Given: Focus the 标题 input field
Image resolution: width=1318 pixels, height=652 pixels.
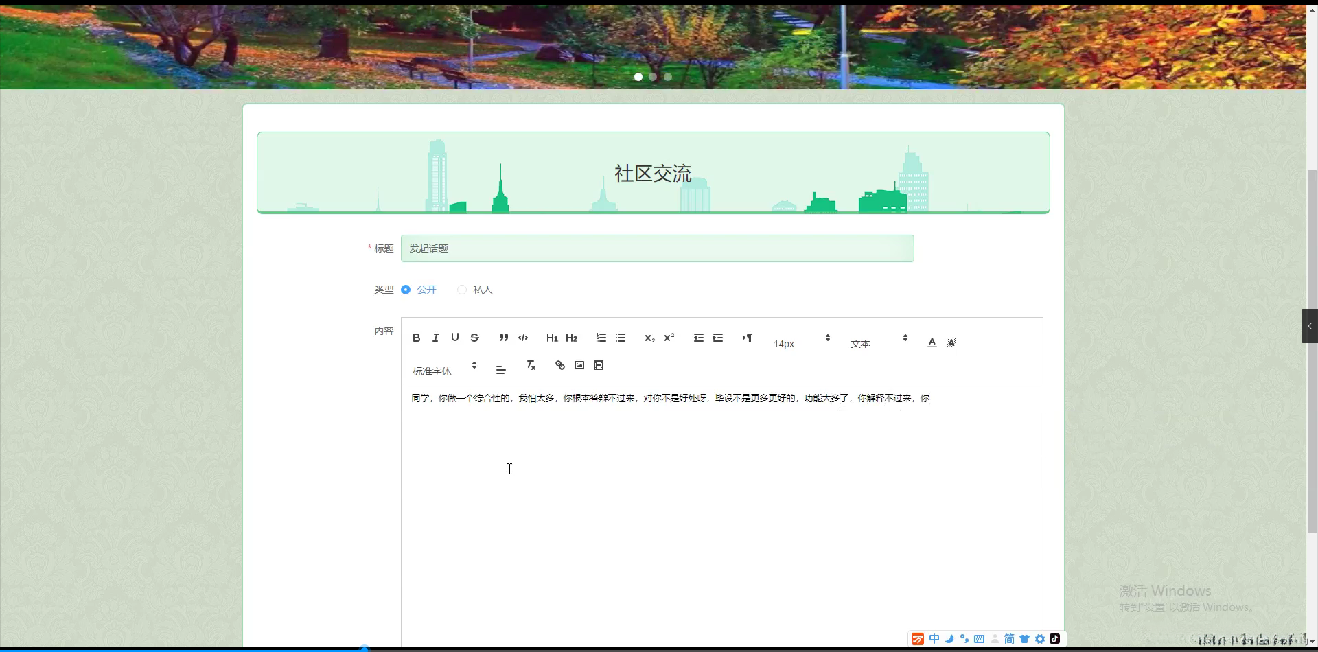Looking at the screenshot, I should (x=658, y=248).
